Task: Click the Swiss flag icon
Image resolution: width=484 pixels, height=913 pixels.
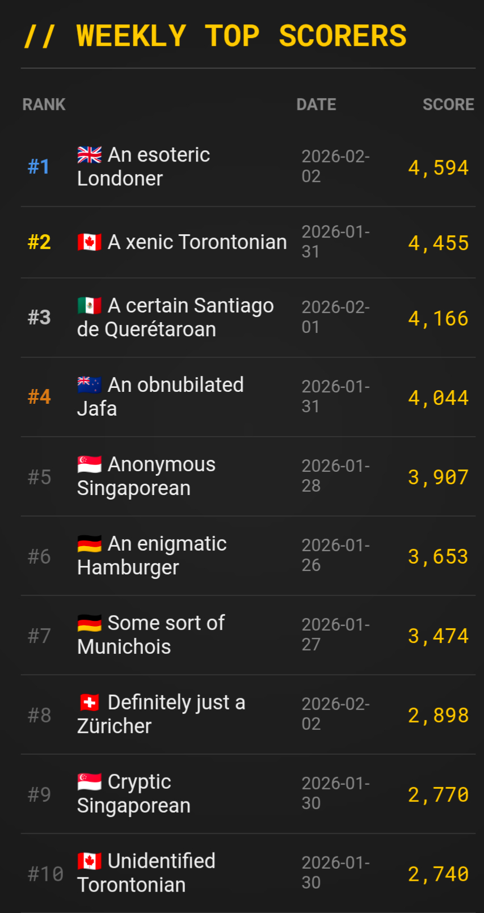Action: coord(90,703)
